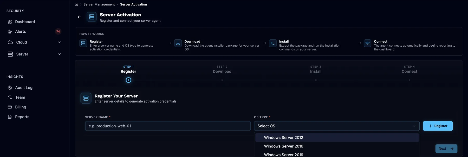Click the Next button

[446, 149]
